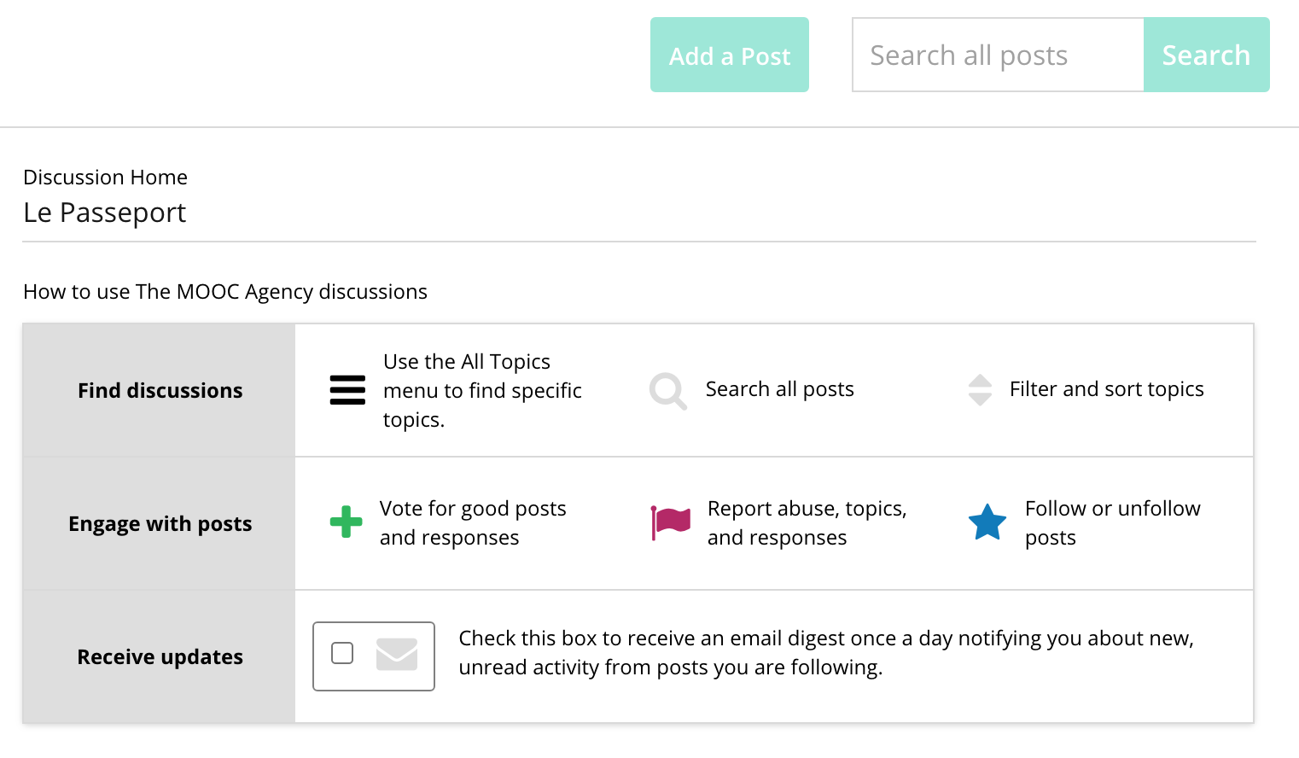Select the Engage with posts row header

(160, 524)
